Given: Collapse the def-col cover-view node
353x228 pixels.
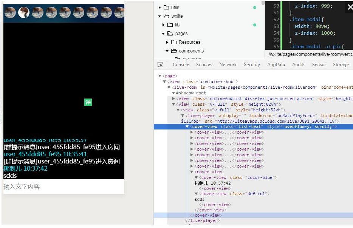Looking at the screenshot, I should pyautogui.click(x=196, y=194).
